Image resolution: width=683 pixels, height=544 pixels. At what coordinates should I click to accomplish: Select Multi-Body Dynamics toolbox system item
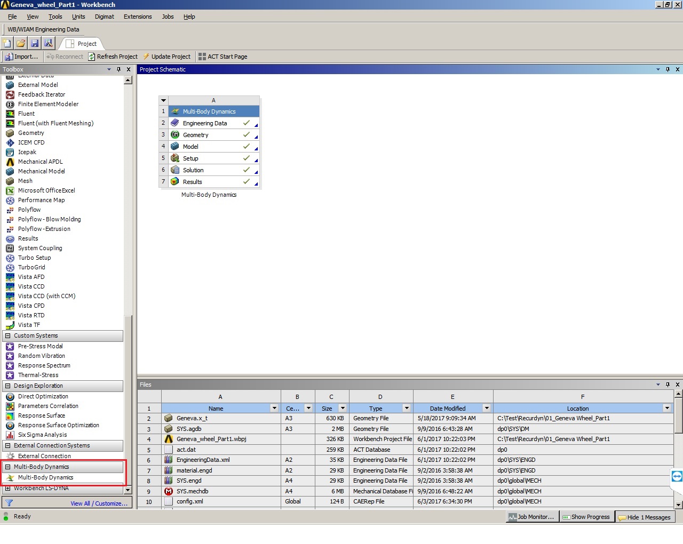(x=45, y=477)
